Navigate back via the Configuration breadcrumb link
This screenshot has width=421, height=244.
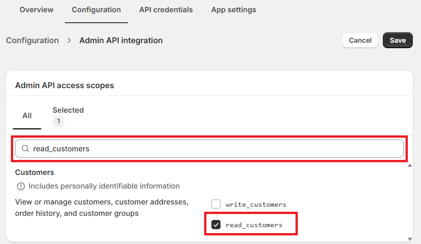coord(32,40)
